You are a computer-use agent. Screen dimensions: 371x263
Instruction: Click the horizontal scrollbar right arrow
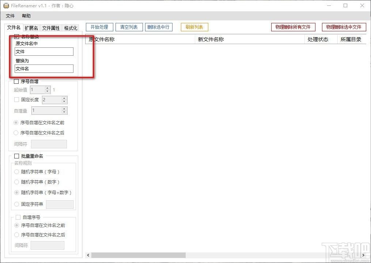364,255
